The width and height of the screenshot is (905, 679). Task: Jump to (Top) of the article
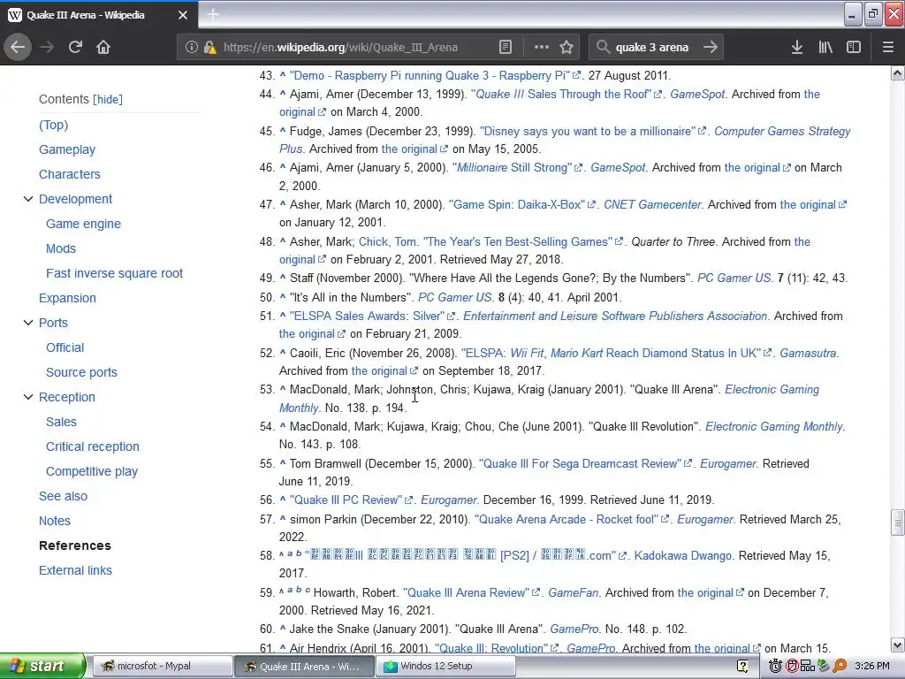[x=53, y=125]
